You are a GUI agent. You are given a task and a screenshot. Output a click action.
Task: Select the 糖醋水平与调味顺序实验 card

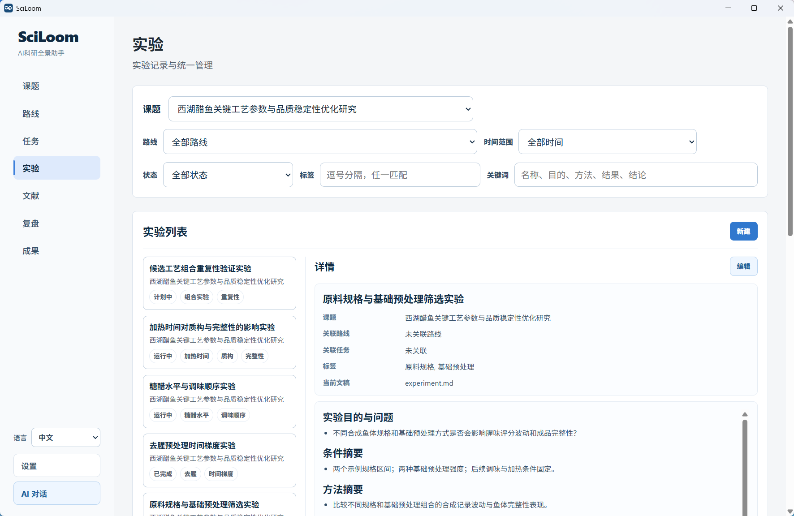coord(220,401)
